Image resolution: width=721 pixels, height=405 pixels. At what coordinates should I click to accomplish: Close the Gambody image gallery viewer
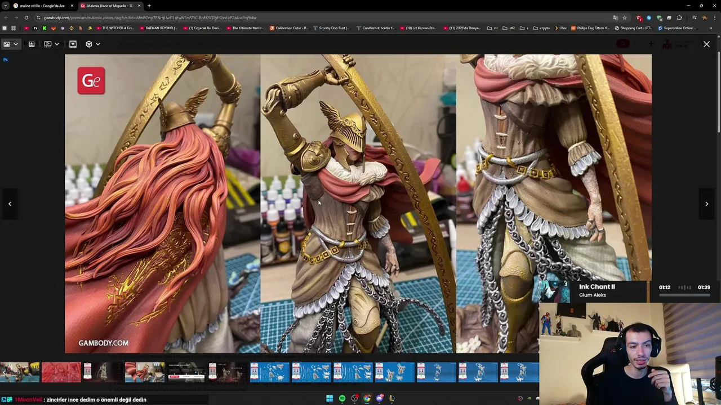pos(706,44)
